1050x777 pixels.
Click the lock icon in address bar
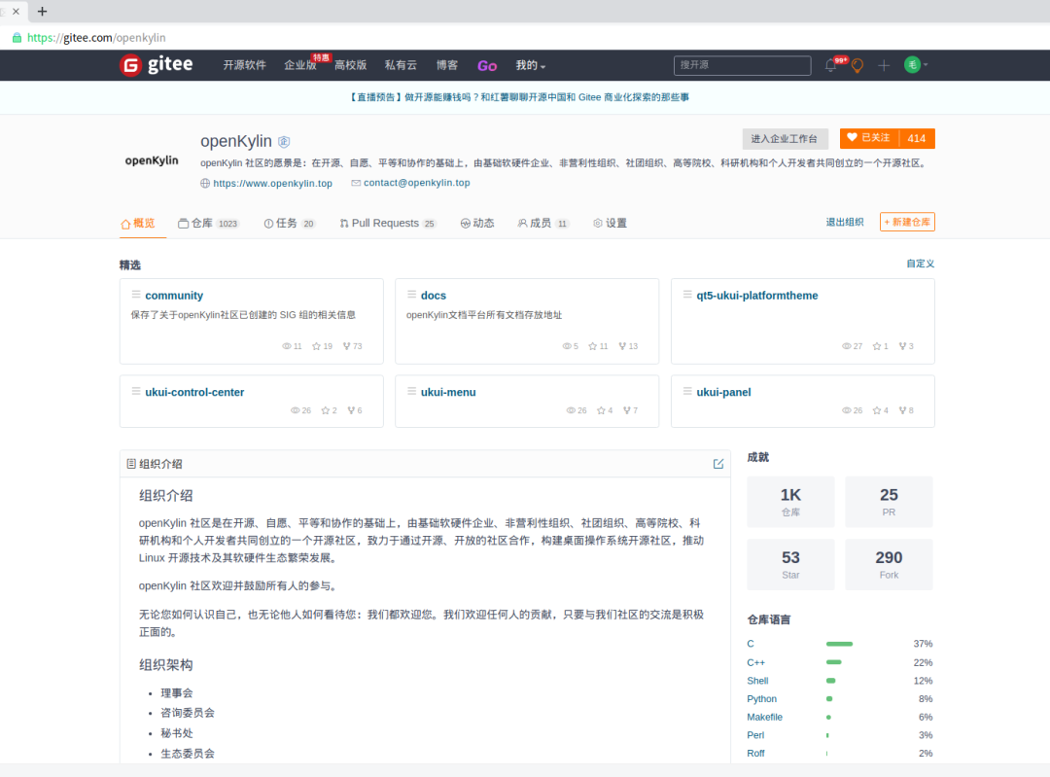click(17, 38)
